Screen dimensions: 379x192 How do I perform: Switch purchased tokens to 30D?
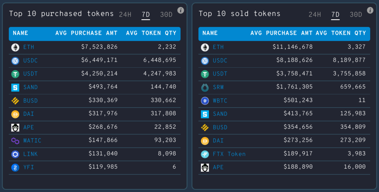click(166, 15)
